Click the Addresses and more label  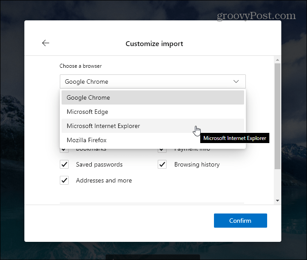pos(104,180)
